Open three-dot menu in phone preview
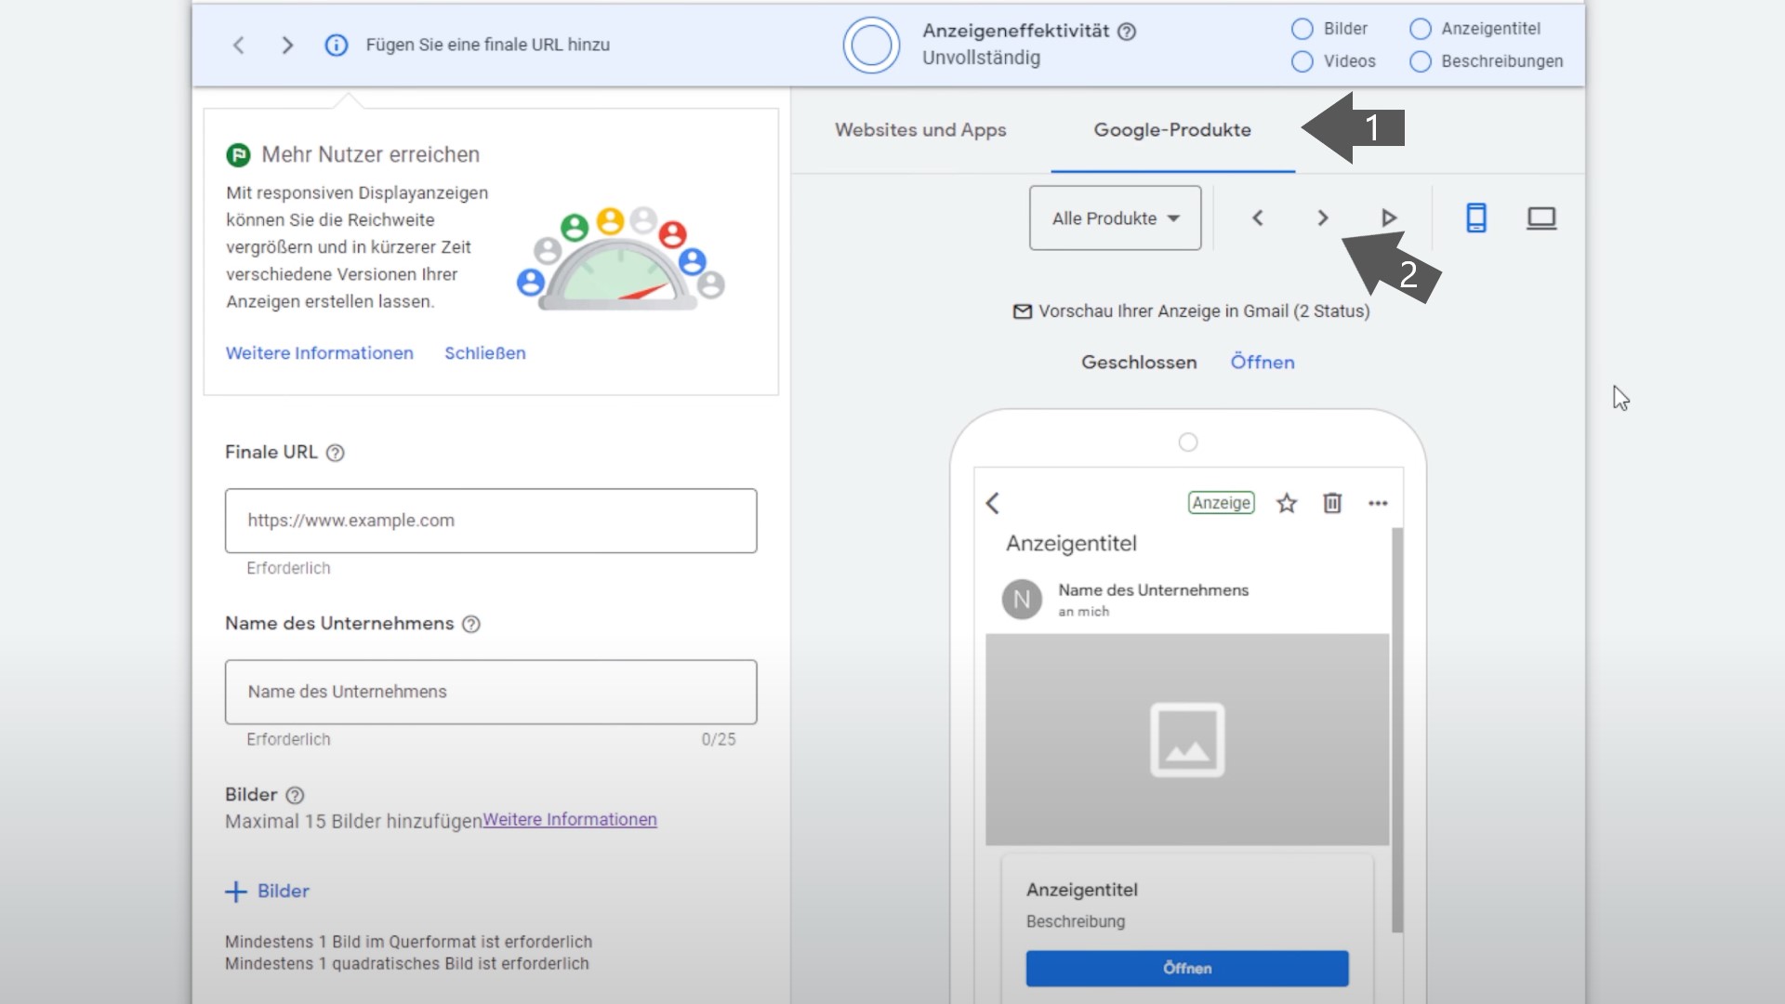This screenshot has height=1004, width=1785. coord(1378,503)
